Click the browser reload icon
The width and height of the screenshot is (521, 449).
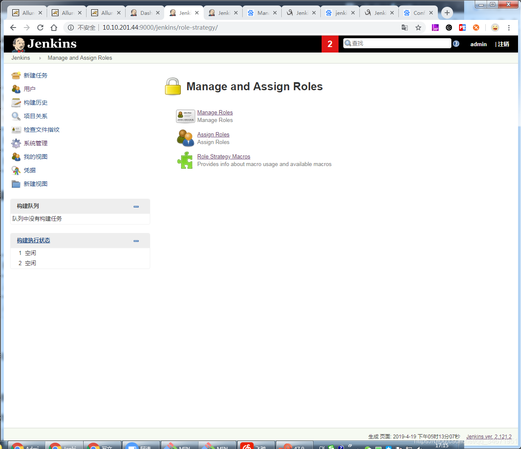(x=40, y=28)
